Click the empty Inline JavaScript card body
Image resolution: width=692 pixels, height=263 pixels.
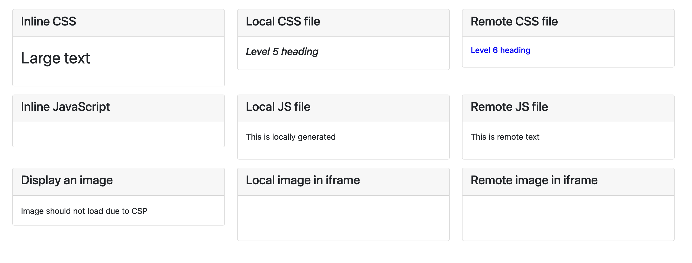click(118, 135)
